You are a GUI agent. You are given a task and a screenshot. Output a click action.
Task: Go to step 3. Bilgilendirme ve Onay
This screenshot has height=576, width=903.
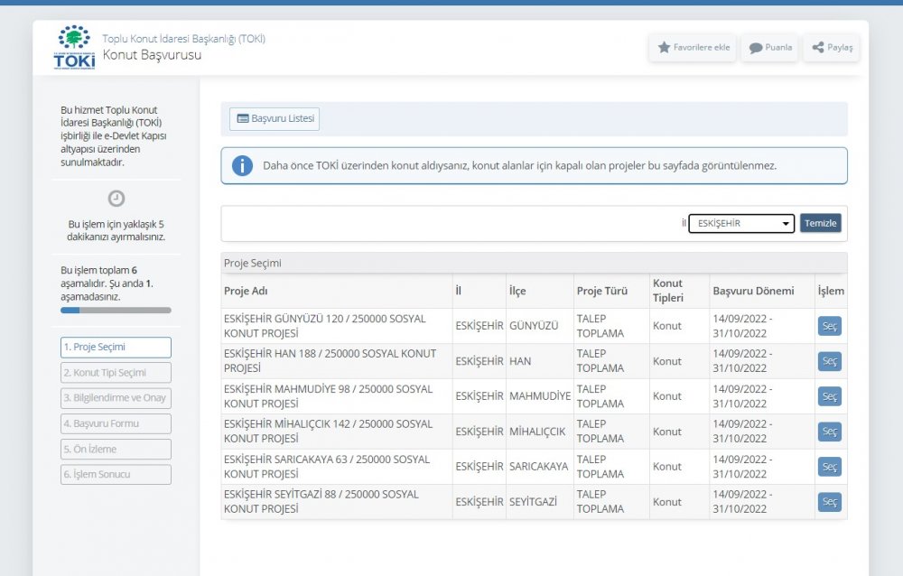(116, 398)
